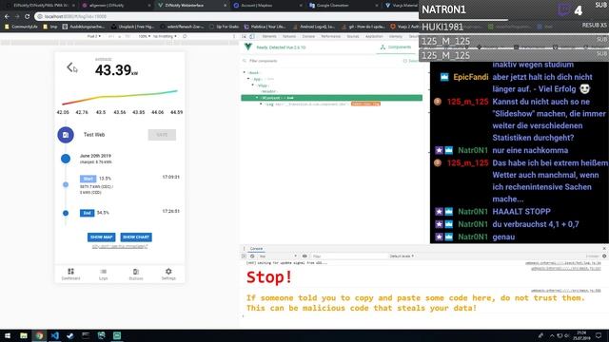Toggle the DevTools inspect element icon

click(x=245, y=36)
